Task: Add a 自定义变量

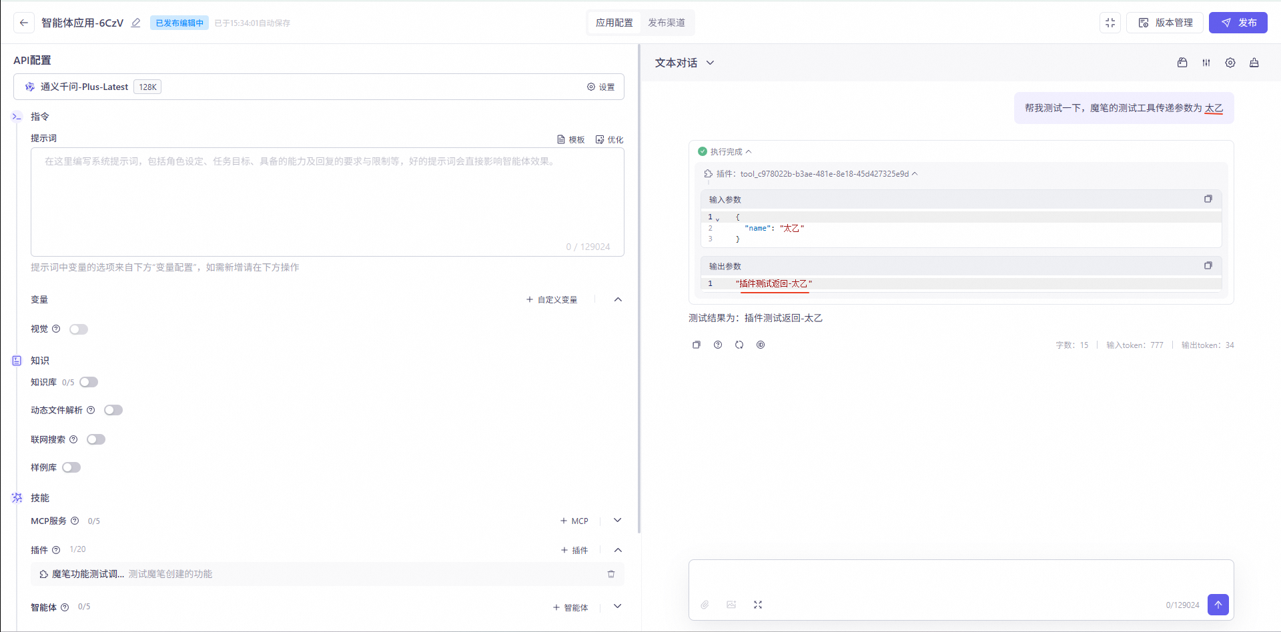Action: coord(552,299)
